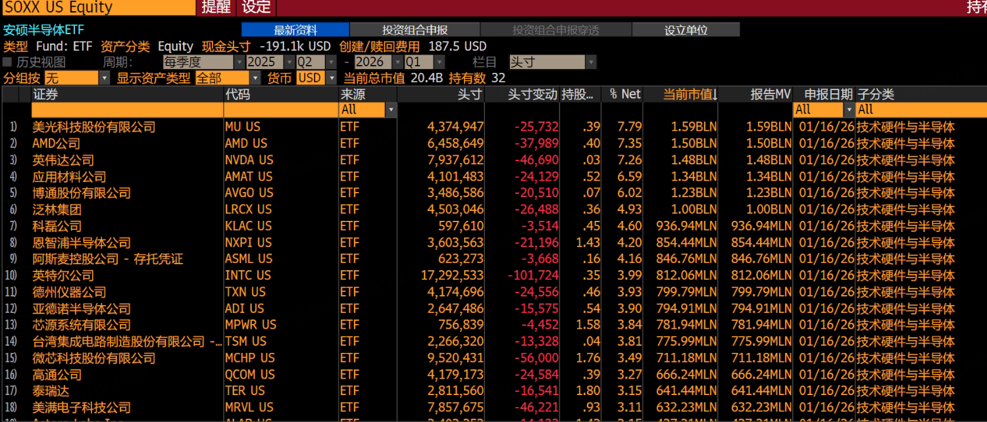This screenshot has height=422, width=987.
Task: Select the AMD公司 security name
Action: coord(57,143)
